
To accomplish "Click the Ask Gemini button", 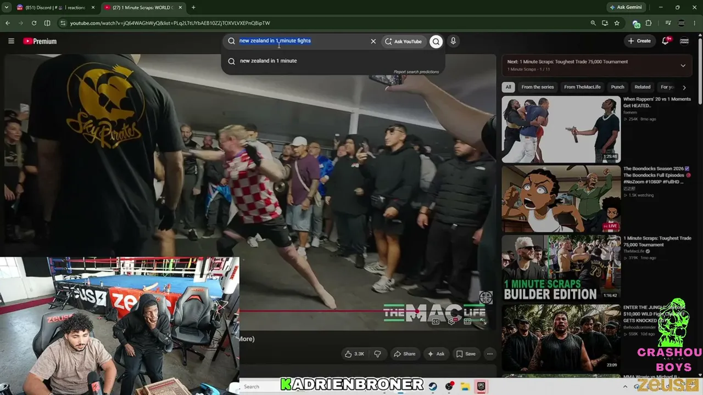I will pyautogui.click(x=626, y=8).
